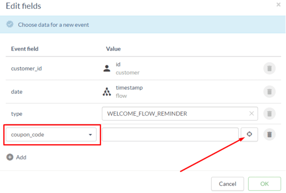Click the check badge icon in info banner
Image resolution: width=286 pixels, height=193 pixels.
click(x=10, y=25)
